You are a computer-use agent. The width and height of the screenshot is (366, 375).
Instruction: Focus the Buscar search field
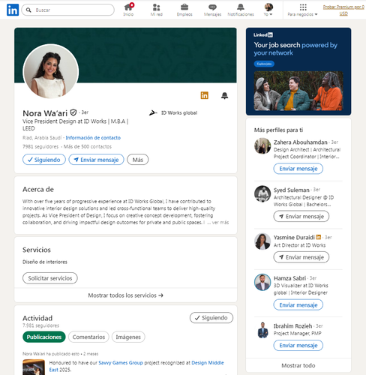coord(68,10)
